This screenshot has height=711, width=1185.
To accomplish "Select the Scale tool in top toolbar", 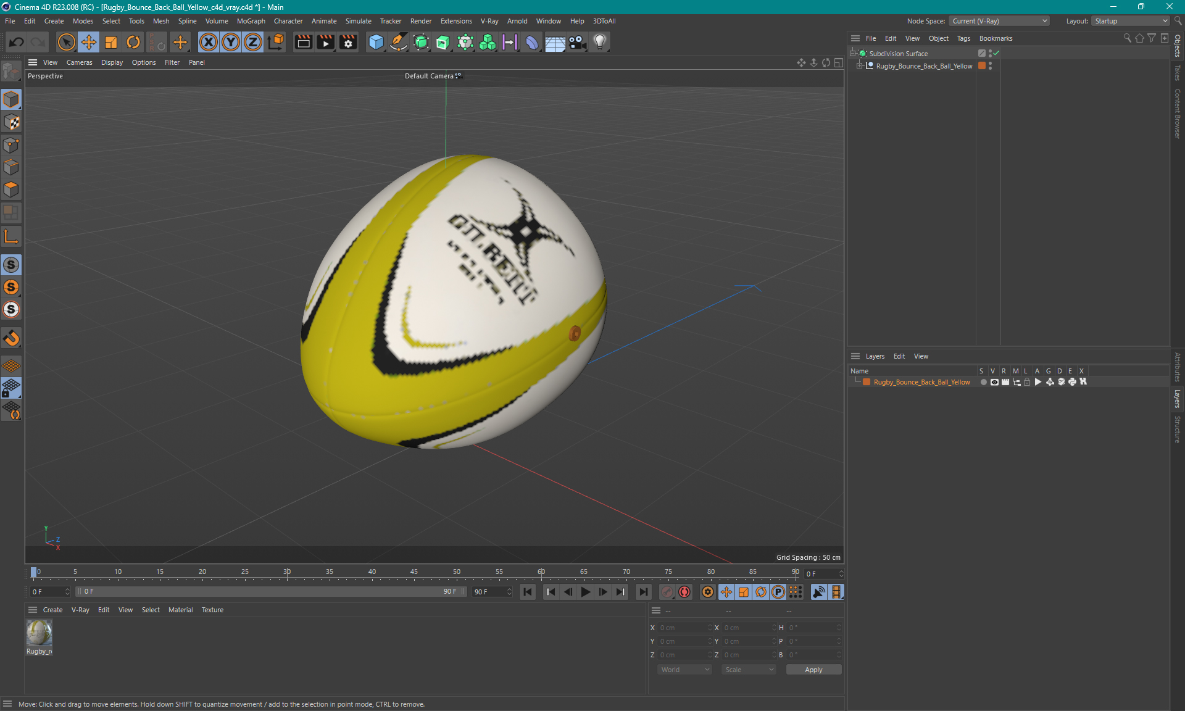I will point(111,42).
